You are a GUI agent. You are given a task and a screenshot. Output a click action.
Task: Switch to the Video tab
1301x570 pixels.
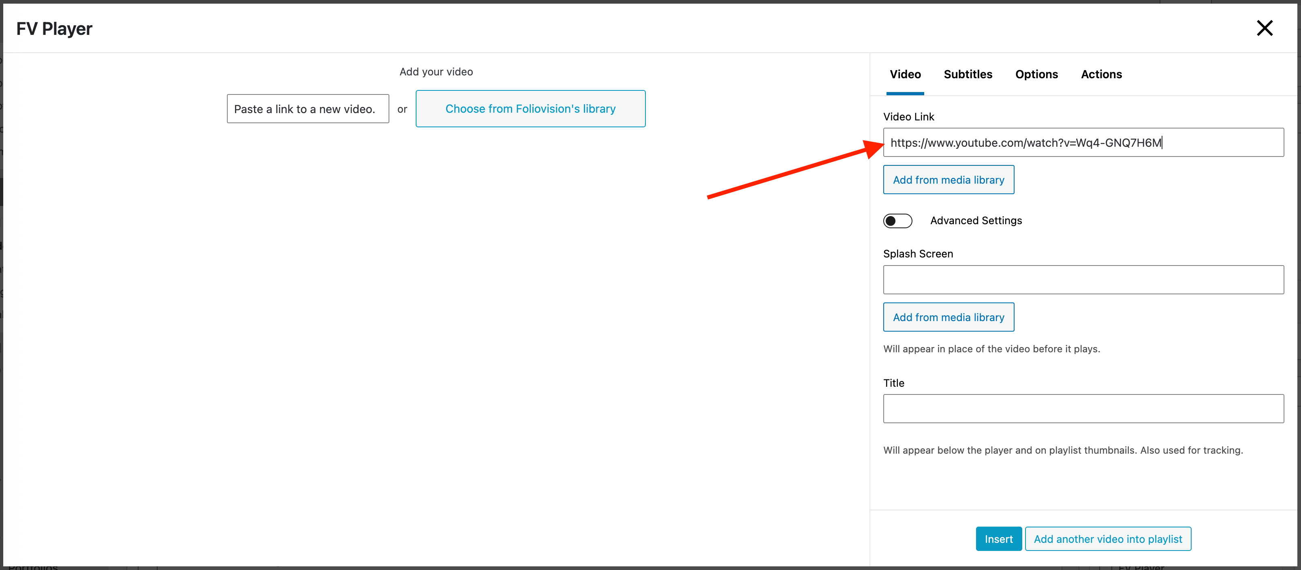[905, 74]
